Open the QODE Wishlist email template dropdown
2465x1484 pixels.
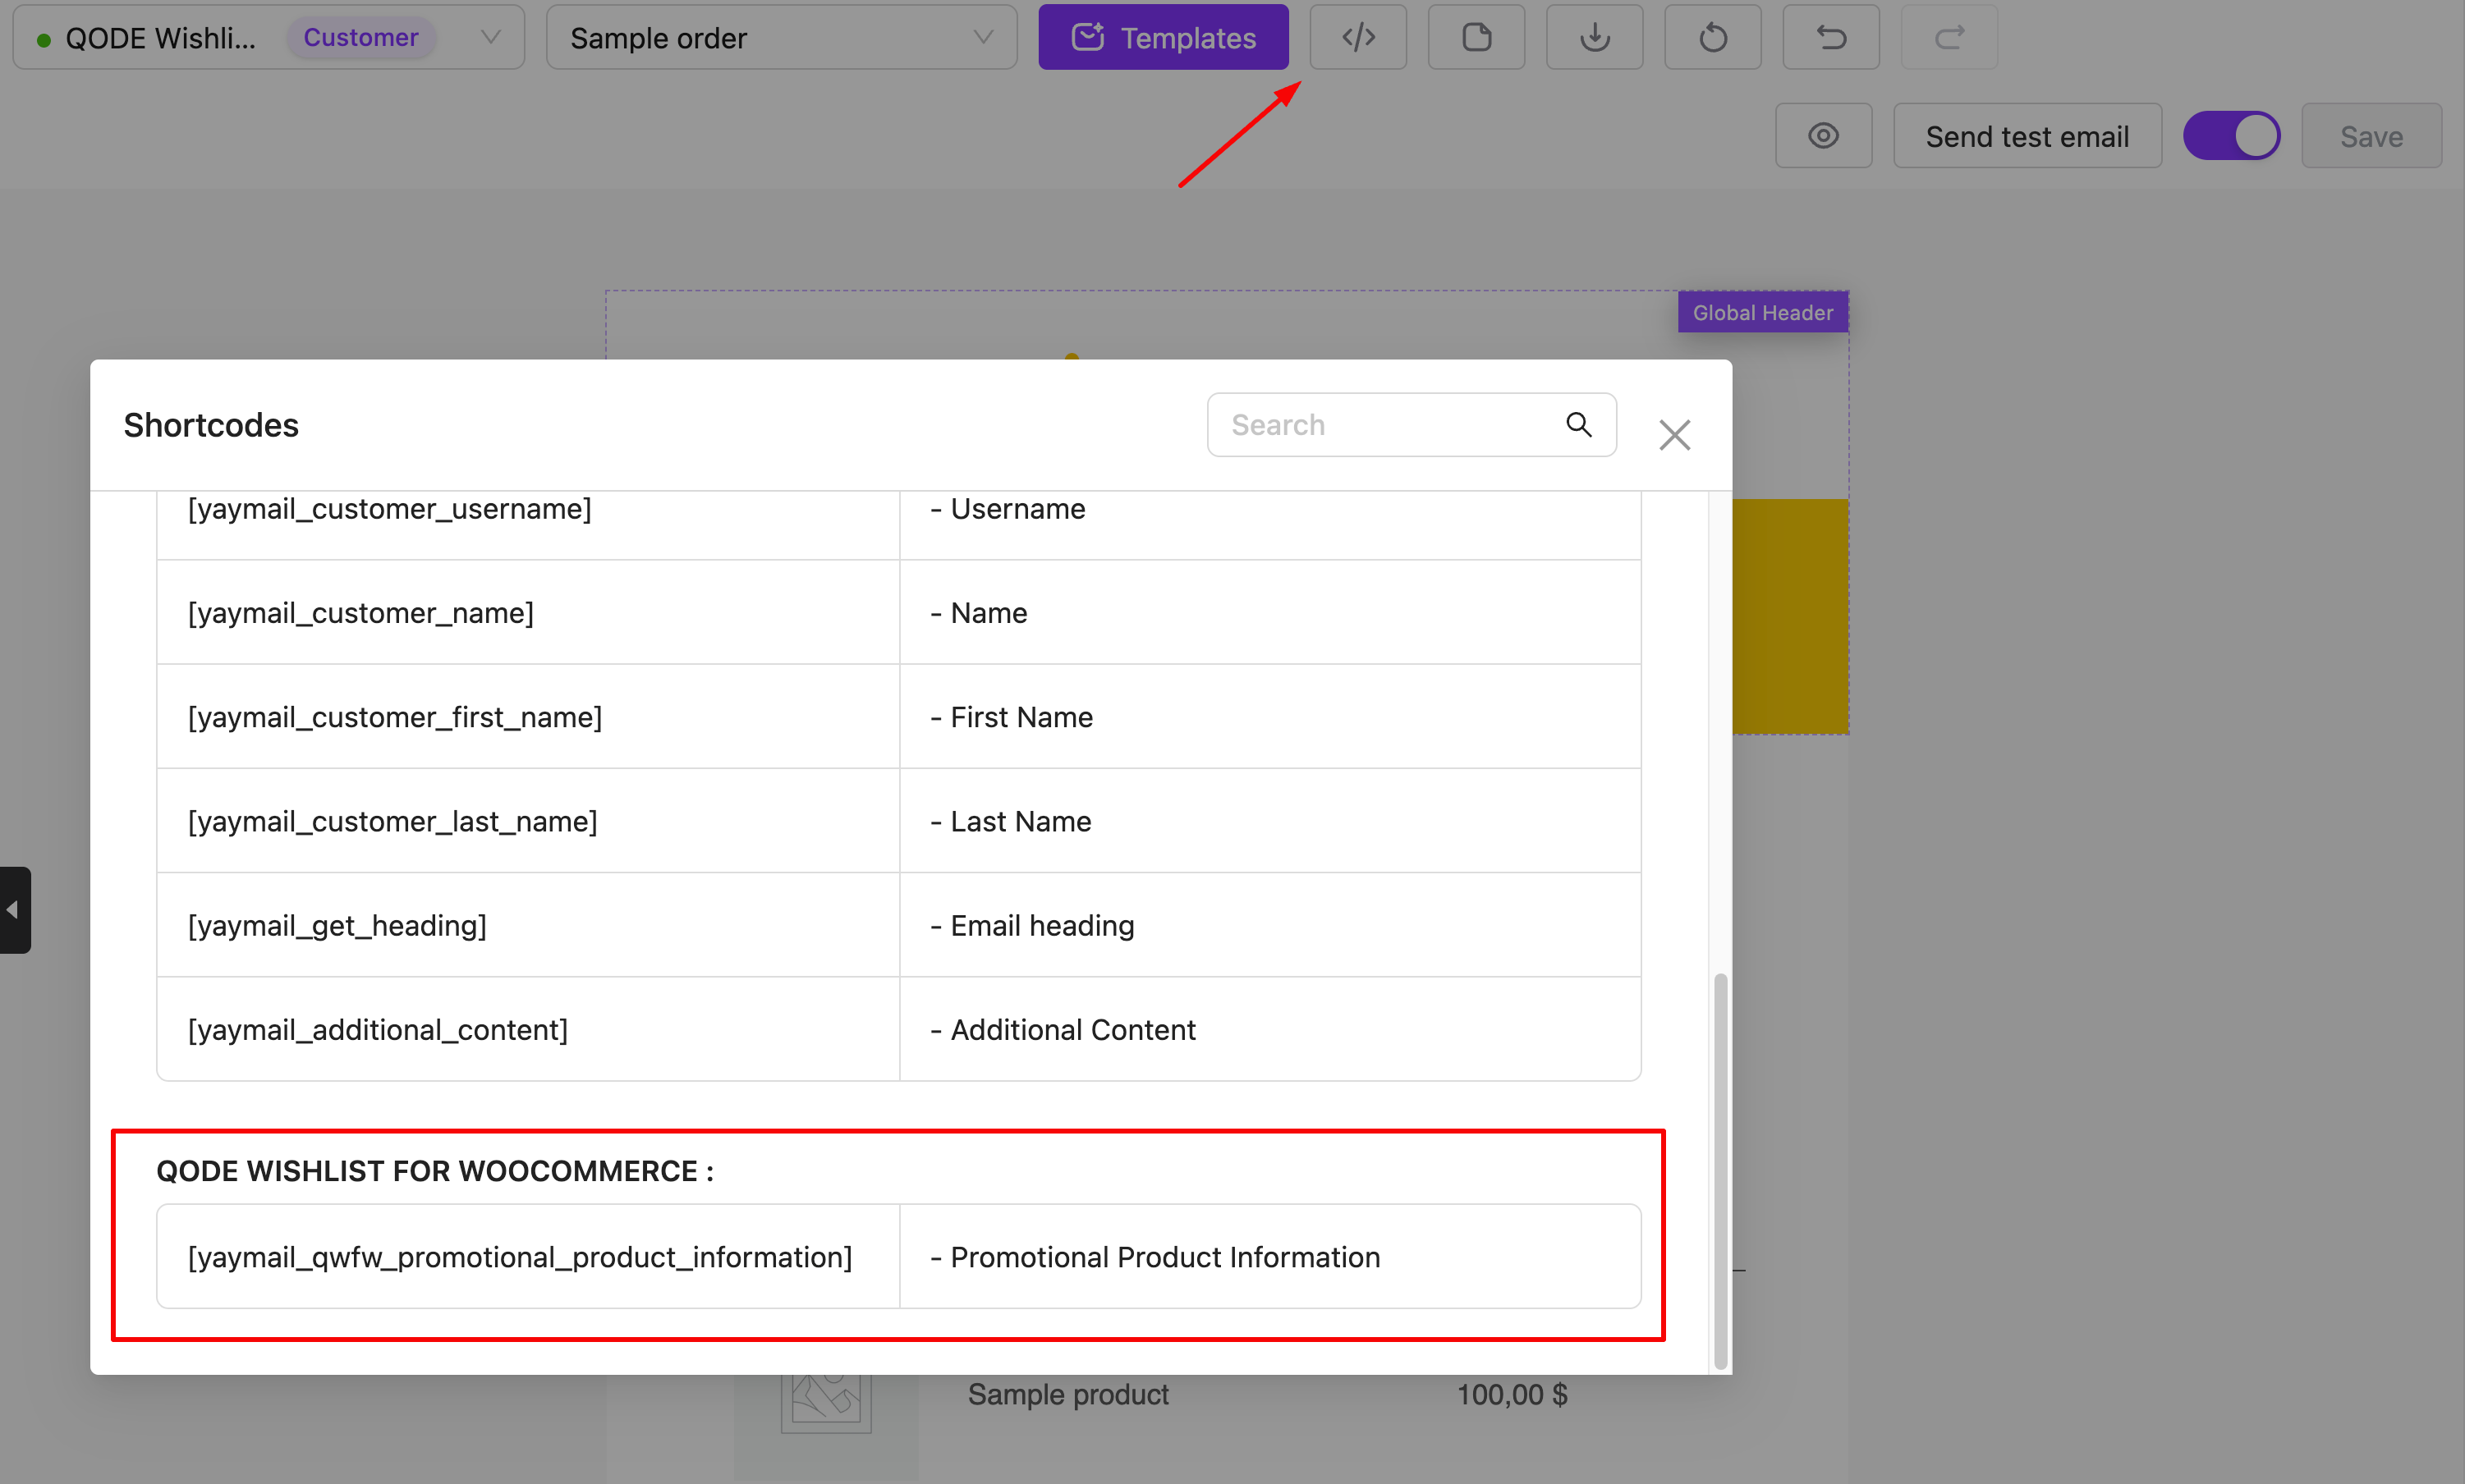tap(269, 37)
